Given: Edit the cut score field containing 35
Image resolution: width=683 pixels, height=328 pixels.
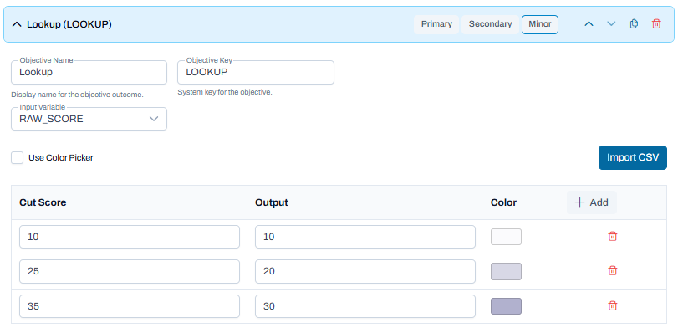Looking at the screenshot, I should point(130,306).
